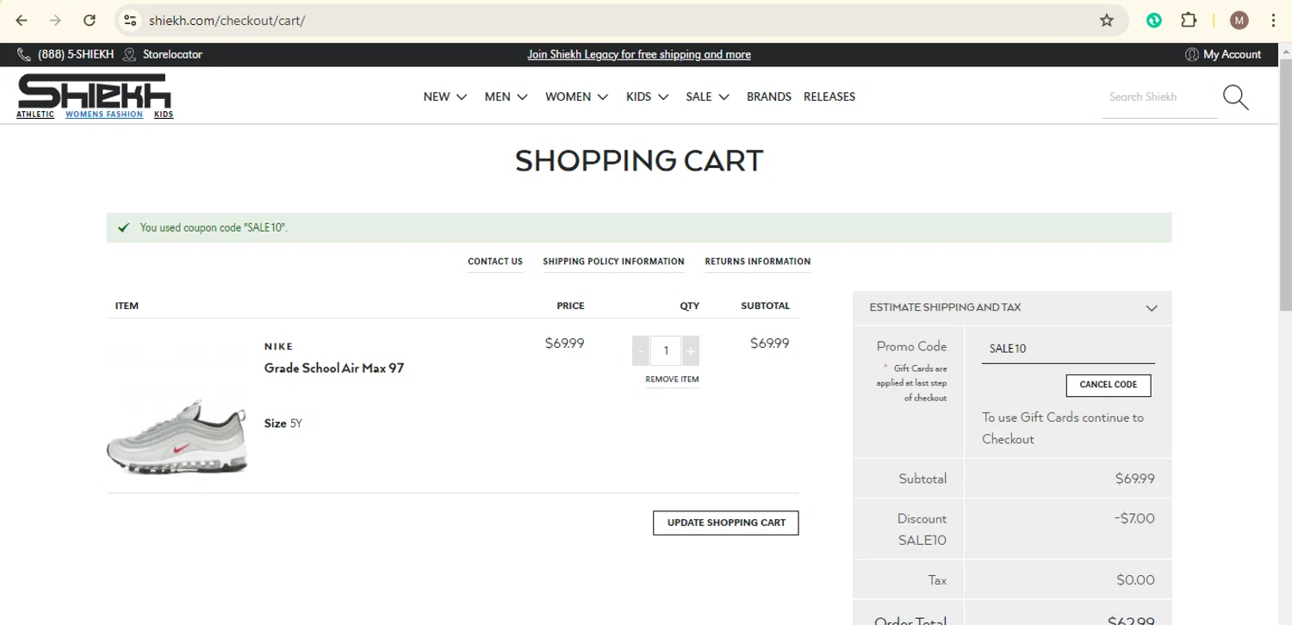The image size is (1292, 625).
Task: Click UPDATE SHOPPING CART button
Action: [726, 523]
